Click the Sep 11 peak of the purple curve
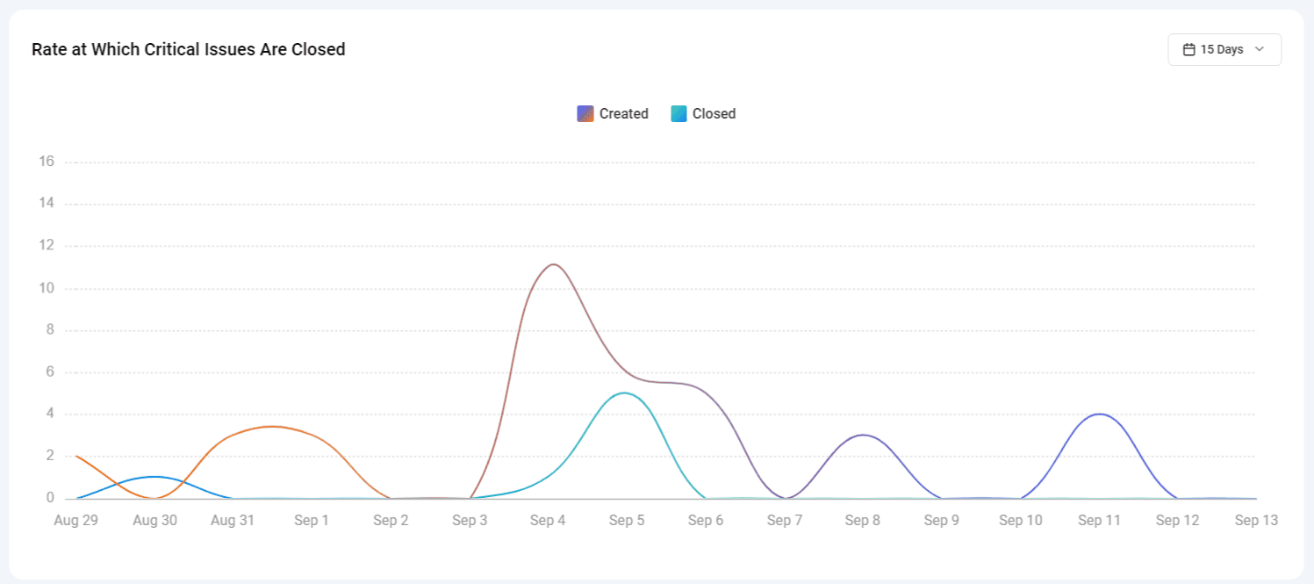1314x584 pixels. tap(1099, 414)
